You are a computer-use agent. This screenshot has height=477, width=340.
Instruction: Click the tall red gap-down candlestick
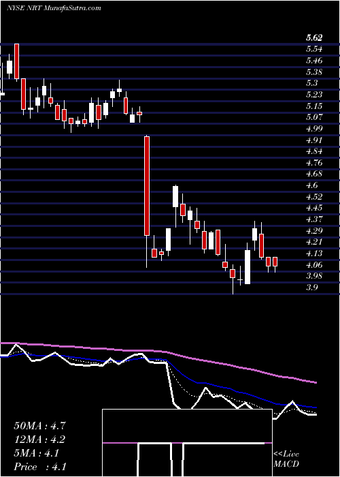[147, 186]
